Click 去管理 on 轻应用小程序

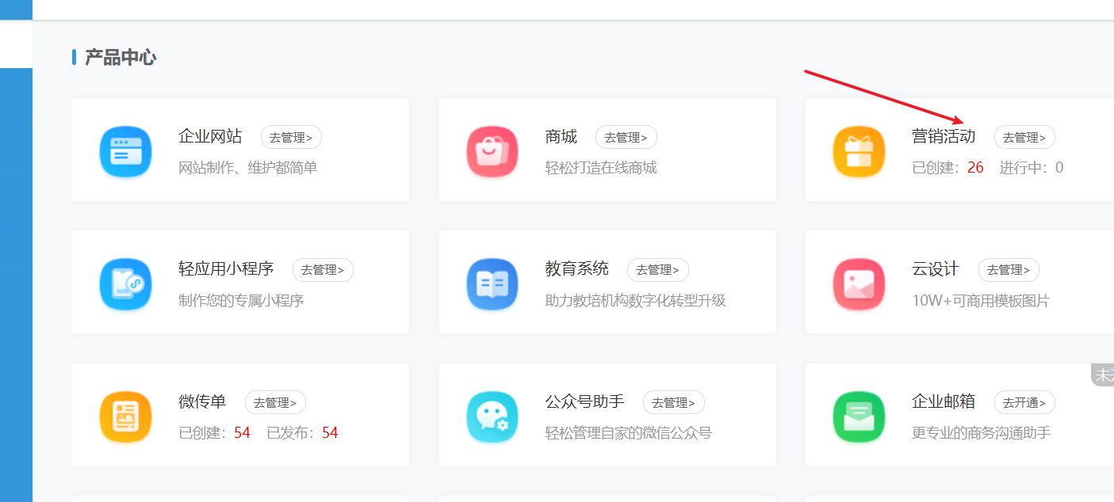coord(323,269)
